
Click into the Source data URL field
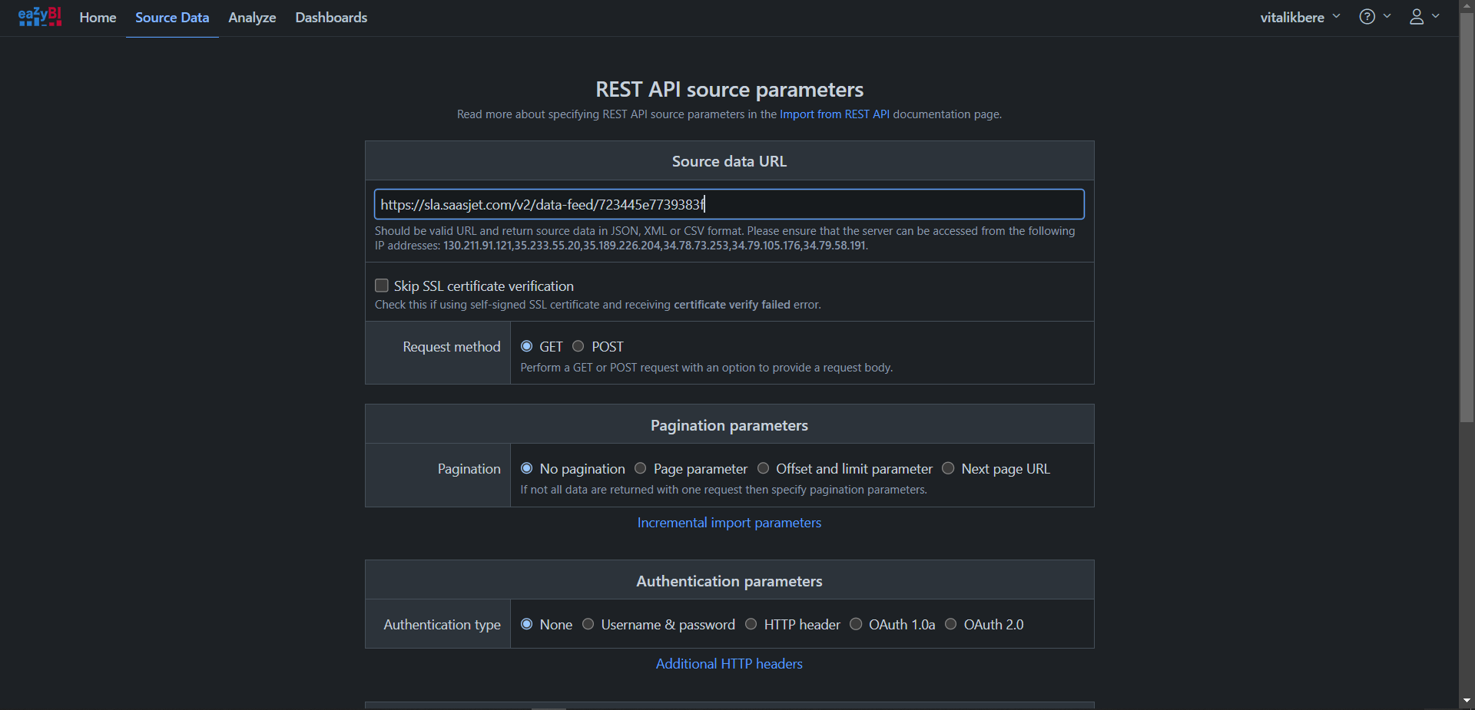click(883, 204)
